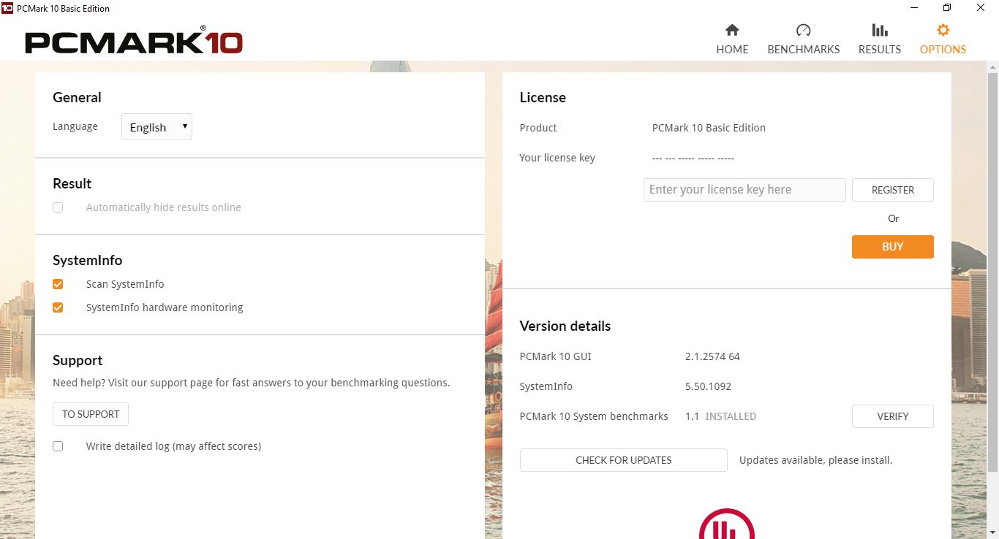Click the scrollbar up arrow
999x539 pixels.
coord(992,66)
